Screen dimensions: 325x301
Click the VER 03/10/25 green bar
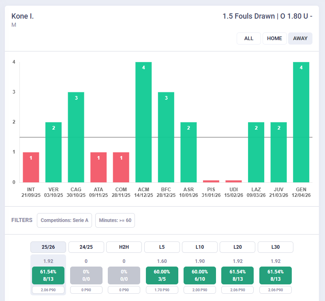(53, 152)
